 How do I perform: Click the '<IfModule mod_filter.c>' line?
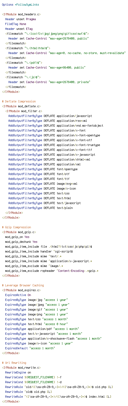click(x=24, y=111)
